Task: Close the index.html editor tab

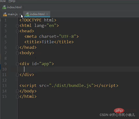Action: [x=47, y=14]
